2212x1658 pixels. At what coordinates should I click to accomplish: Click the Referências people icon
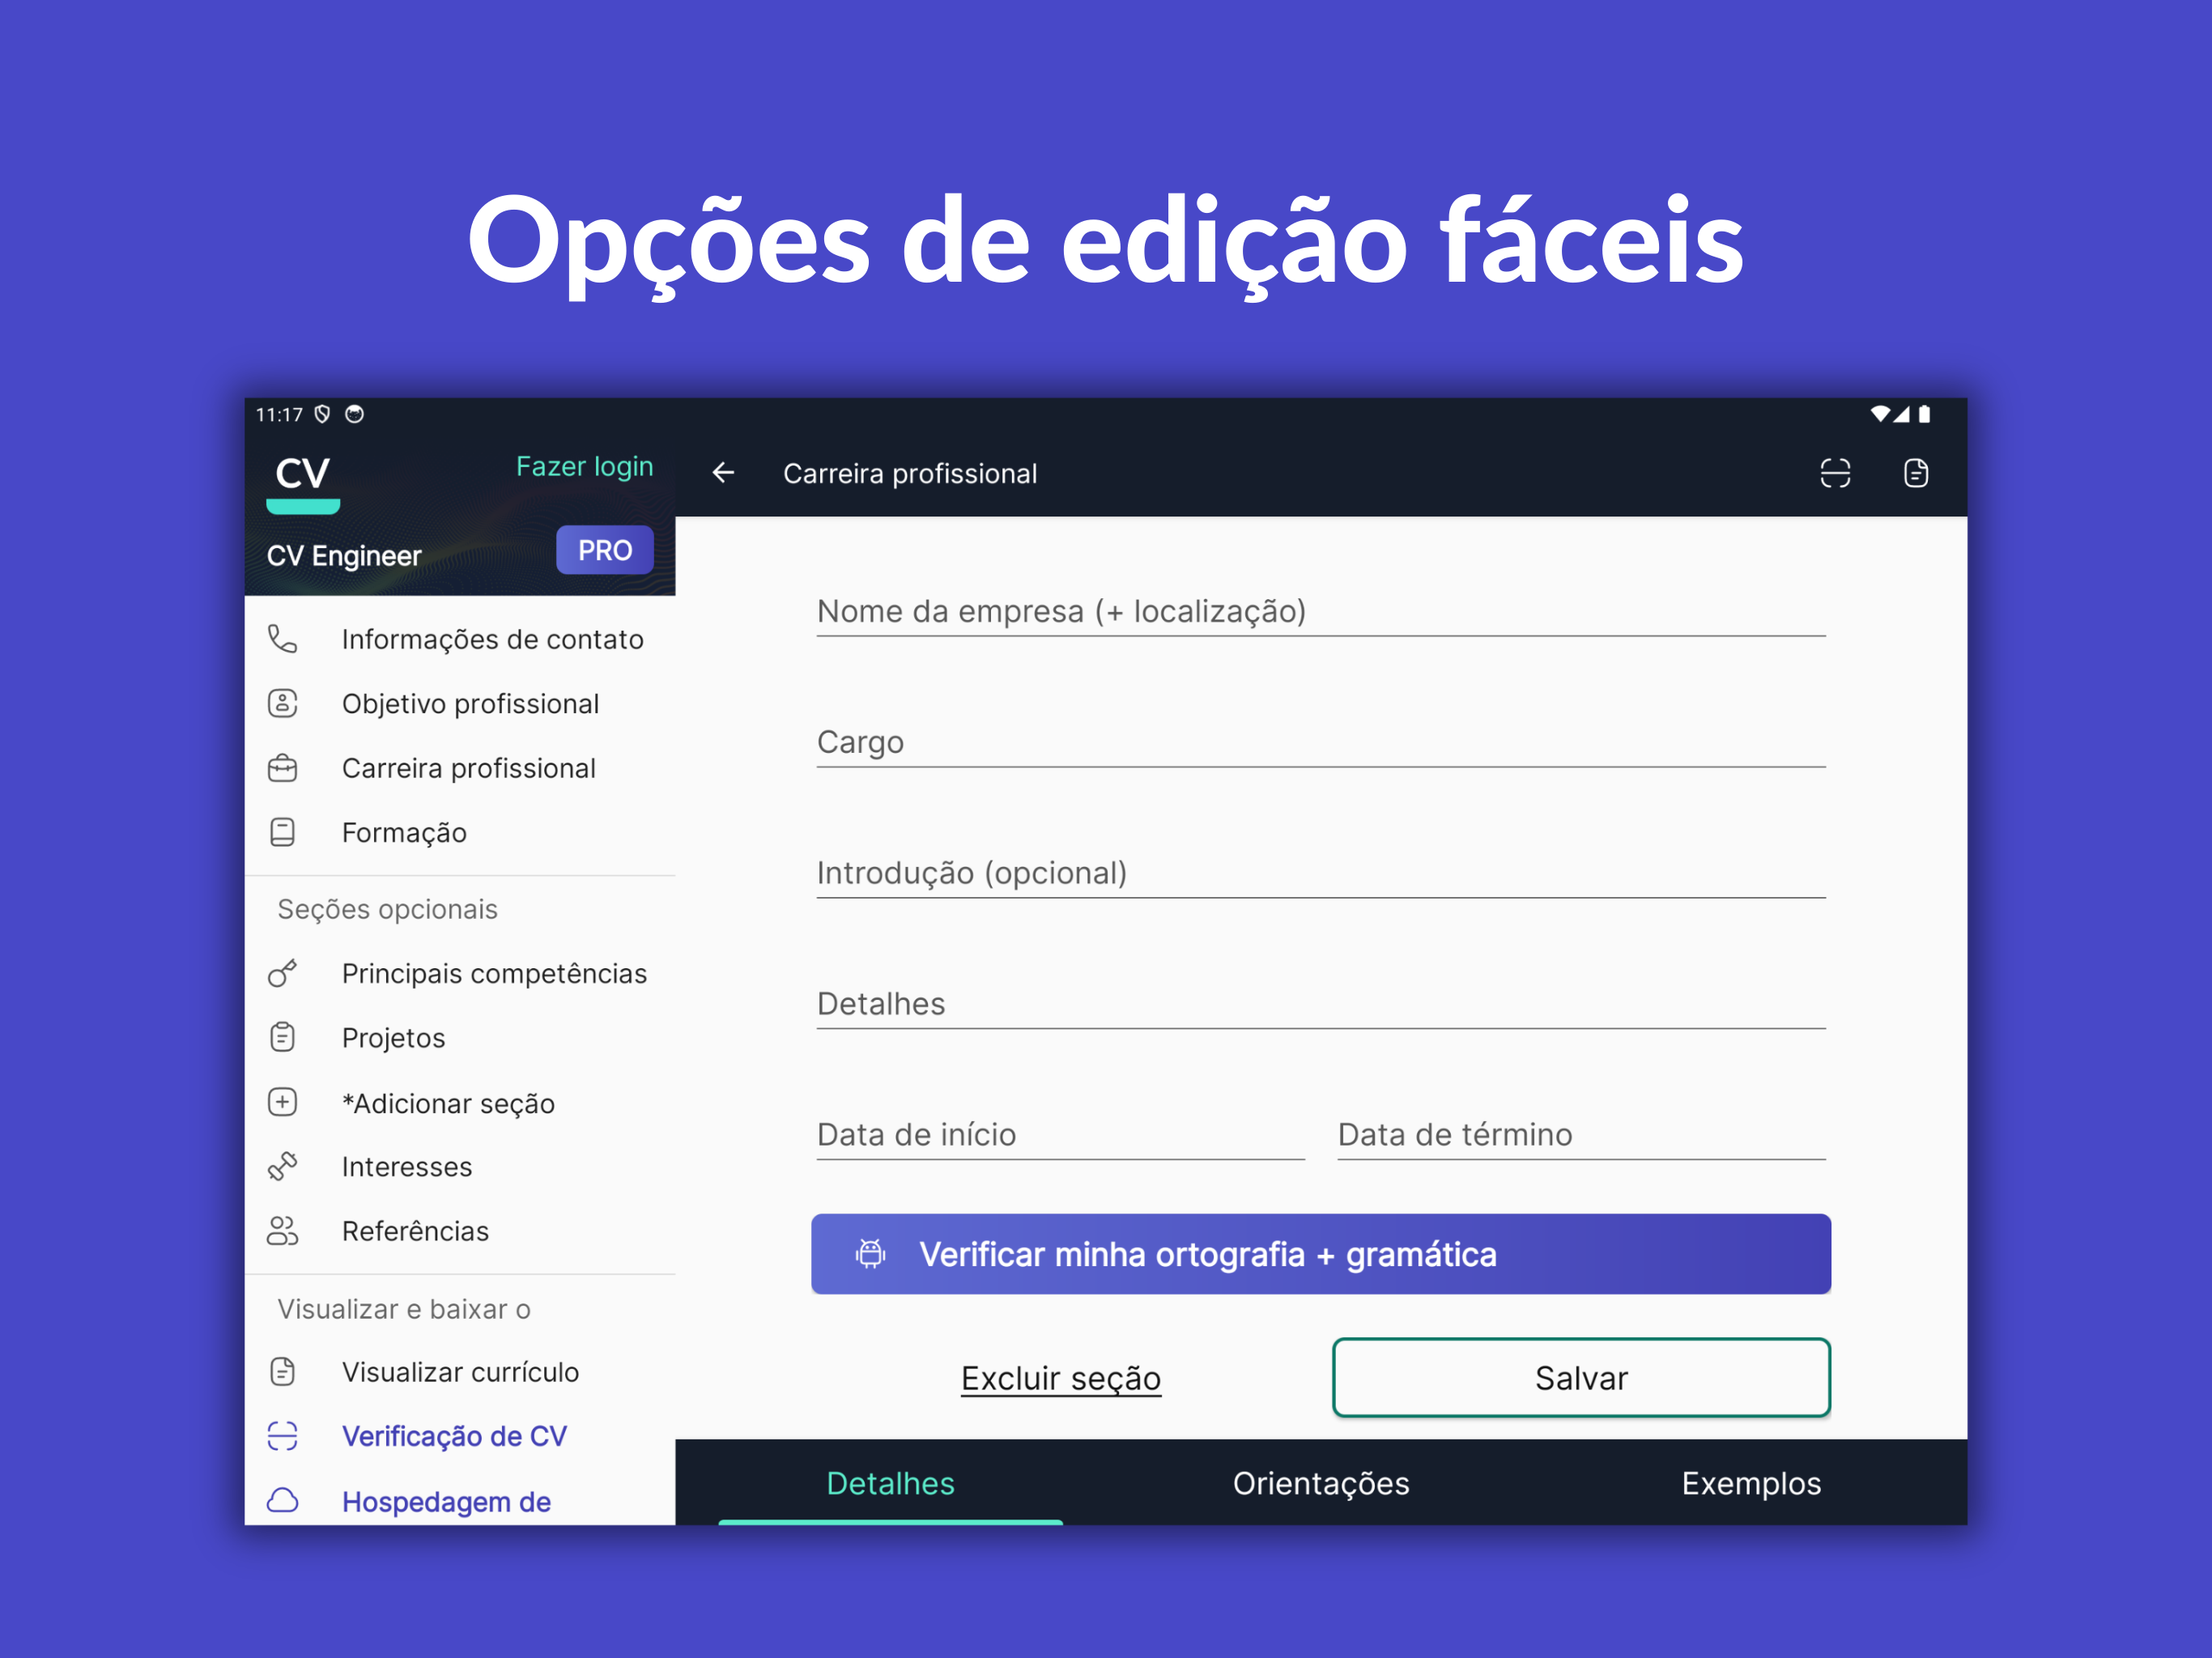click(283, 1231)
